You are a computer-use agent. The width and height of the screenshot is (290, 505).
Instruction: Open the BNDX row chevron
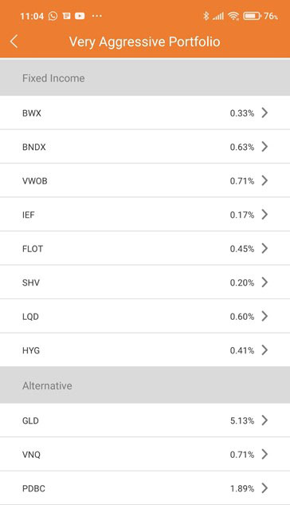pos(265,147)
